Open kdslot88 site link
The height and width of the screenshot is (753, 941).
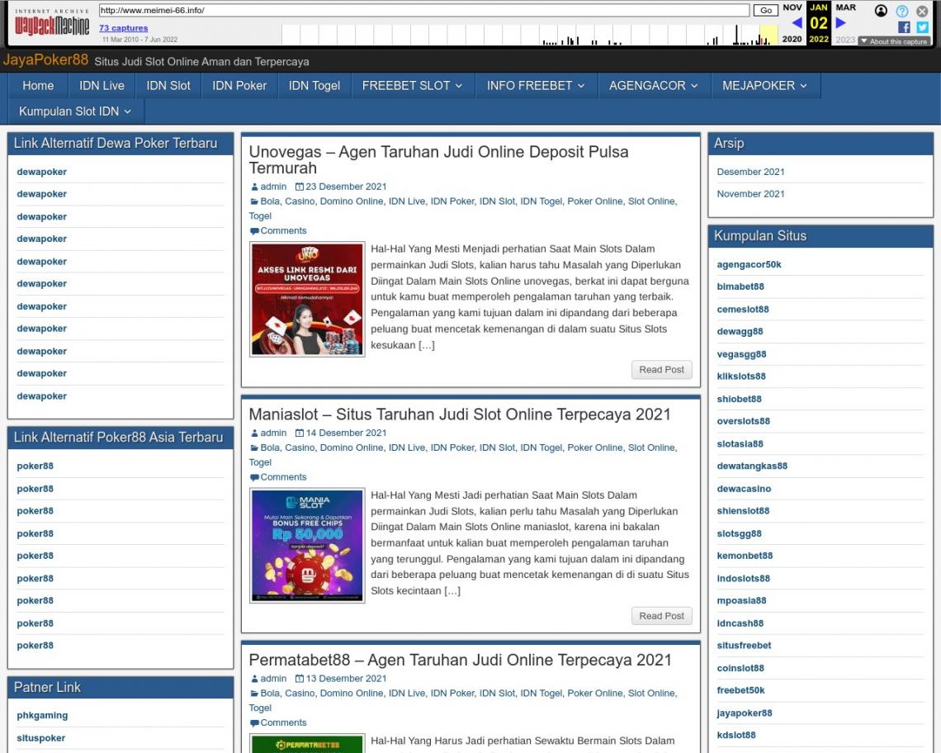click(735, 735)
